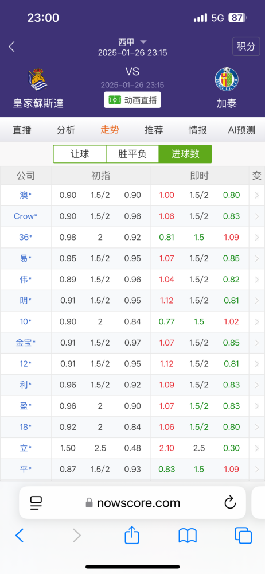Screen dimensions: 265x574
Task: Expand the 金宝* row chevron
Action: click(256, 343)
